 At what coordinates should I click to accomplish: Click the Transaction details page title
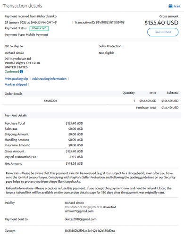point(23,6)
